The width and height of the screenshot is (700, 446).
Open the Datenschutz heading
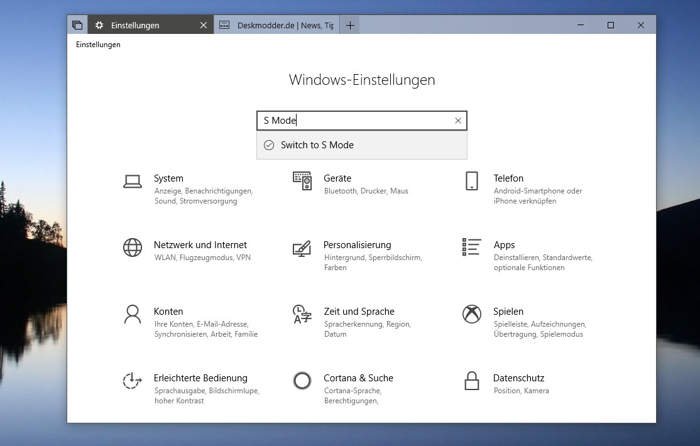(x=518, y=378)
